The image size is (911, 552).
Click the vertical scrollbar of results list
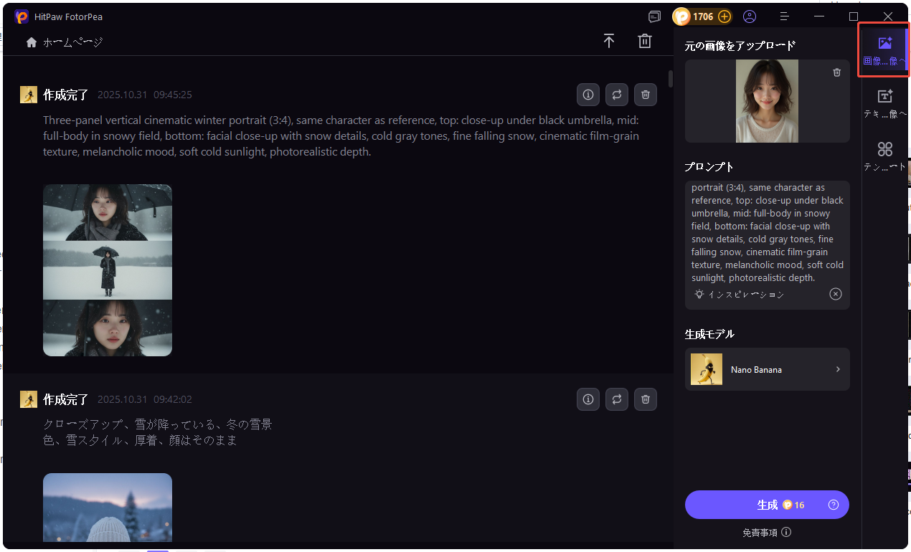click(671, 79)
